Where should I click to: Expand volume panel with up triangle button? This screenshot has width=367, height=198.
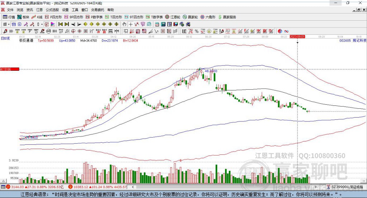point(3,181)
